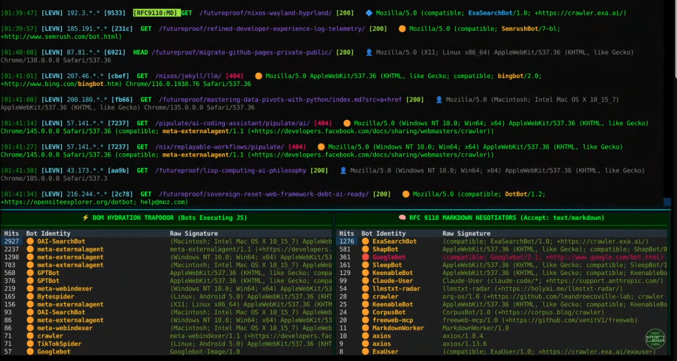Click the red circle icon beside Googlebot 361 row

click(x=365, y=257)
